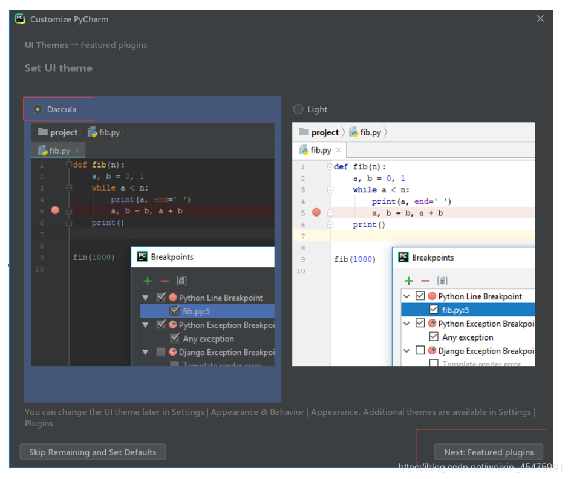Click the group-by icon in Darcula Breakpoints toolbar
Image resolution: width=568 pixels, height=479 pixels.
tap(181, 281)
